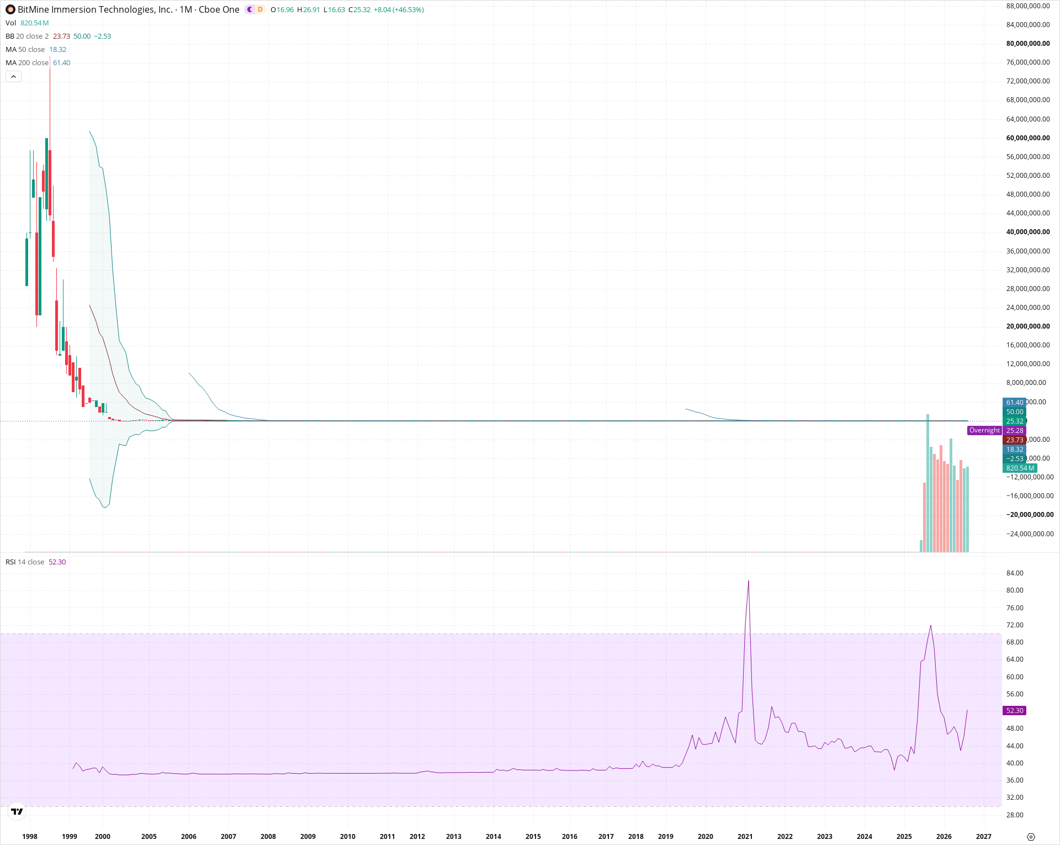Screen dimensions: 1060x845
Task: Click the orange D delayed-data icon
Action: pyautogui.click(x=260, y=9)
